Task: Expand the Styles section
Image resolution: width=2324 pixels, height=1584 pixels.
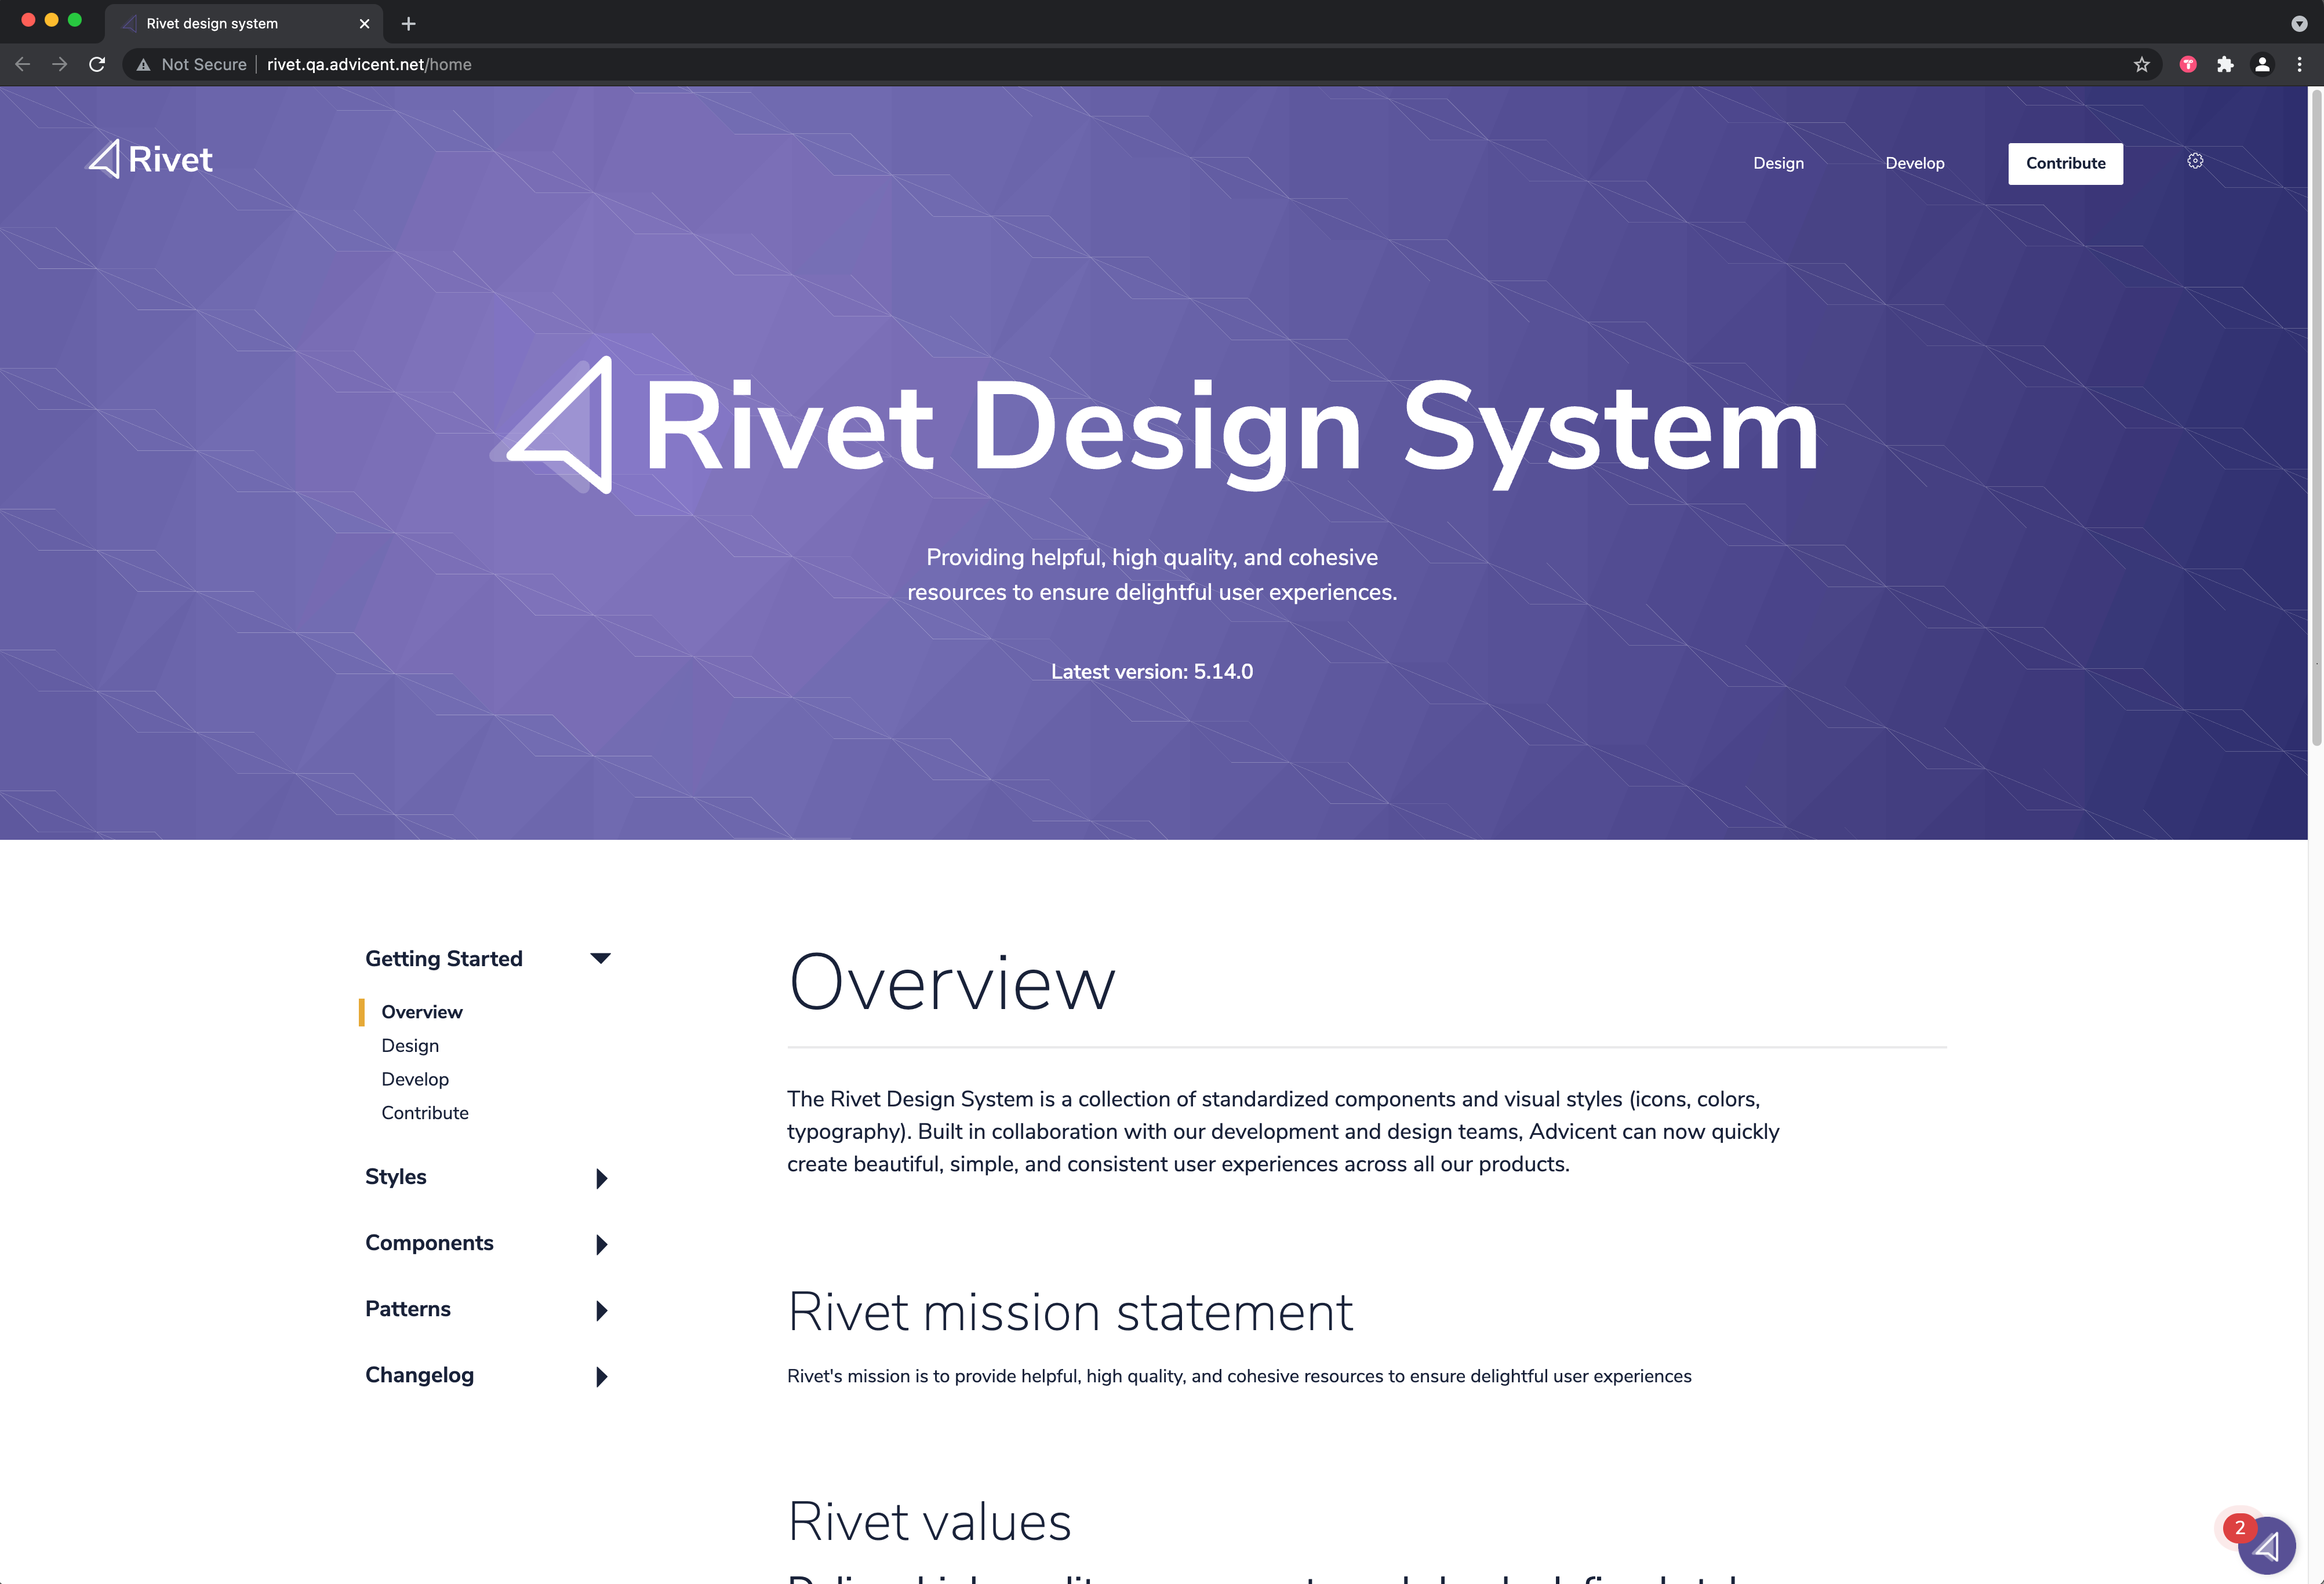Action: coord(601,1178)
